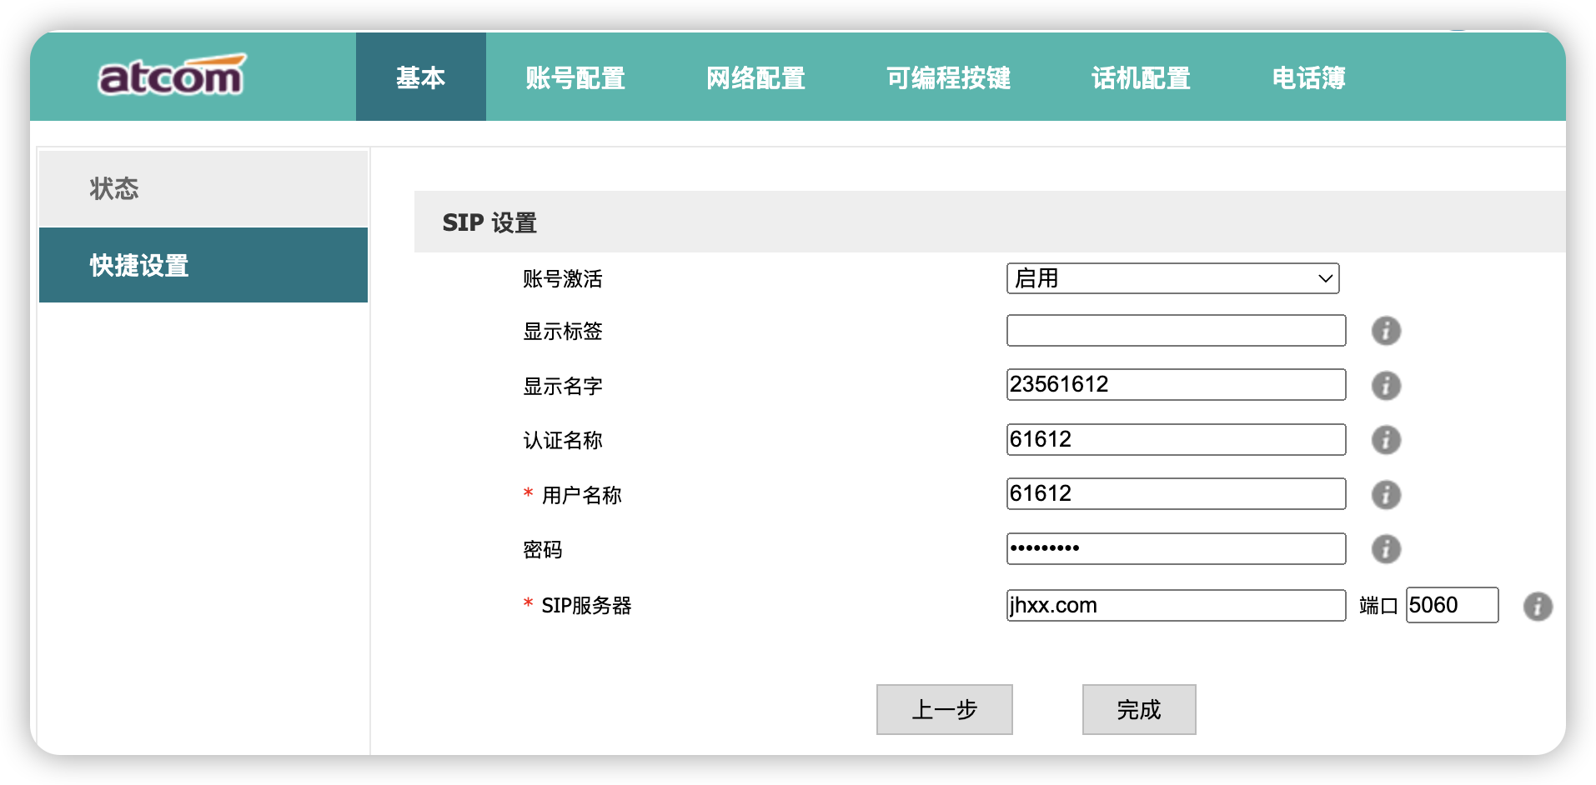This screenshot has width=1596, height=785.
Task: Focus the empty 显示标签 input field
Action: click(1176, 330)
